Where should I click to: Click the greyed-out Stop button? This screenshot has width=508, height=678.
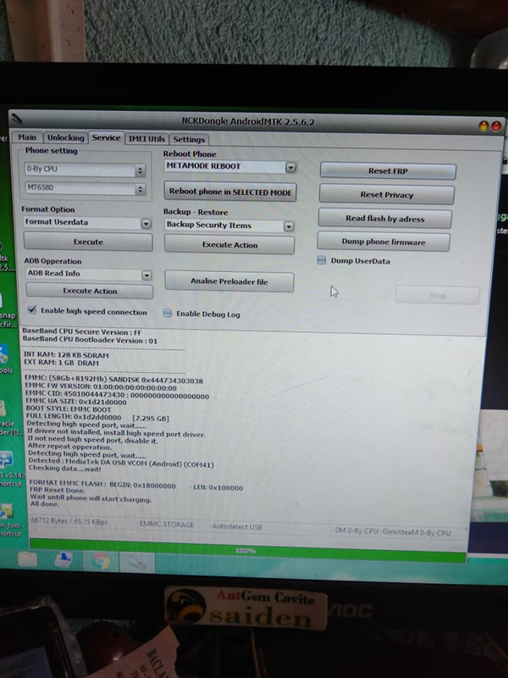437,295
